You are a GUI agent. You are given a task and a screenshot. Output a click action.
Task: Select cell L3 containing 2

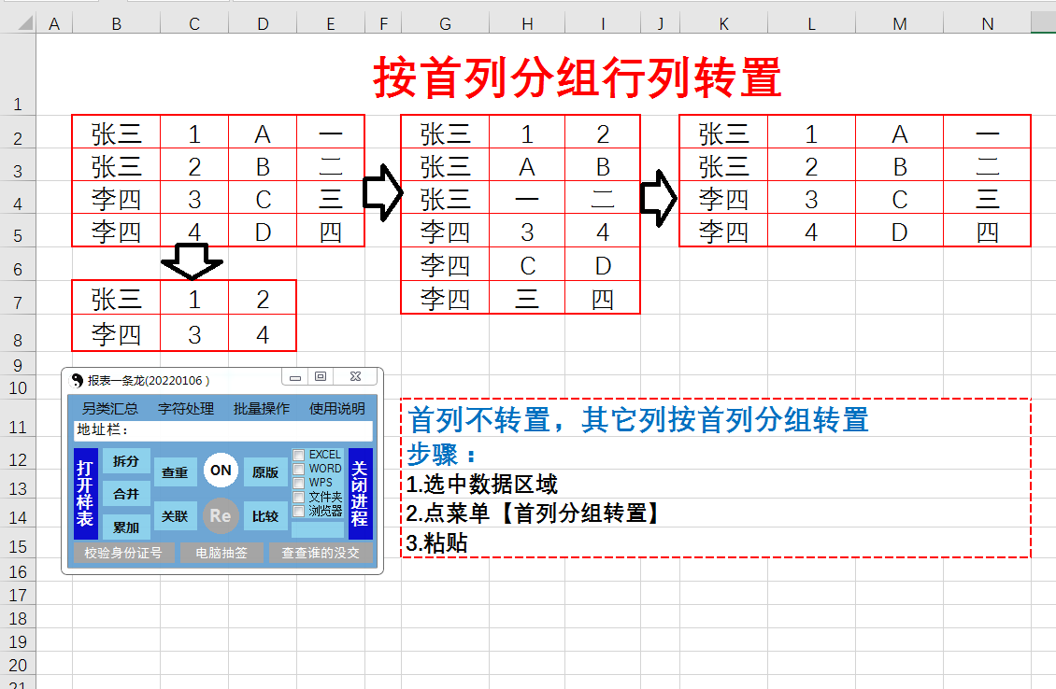811,166
